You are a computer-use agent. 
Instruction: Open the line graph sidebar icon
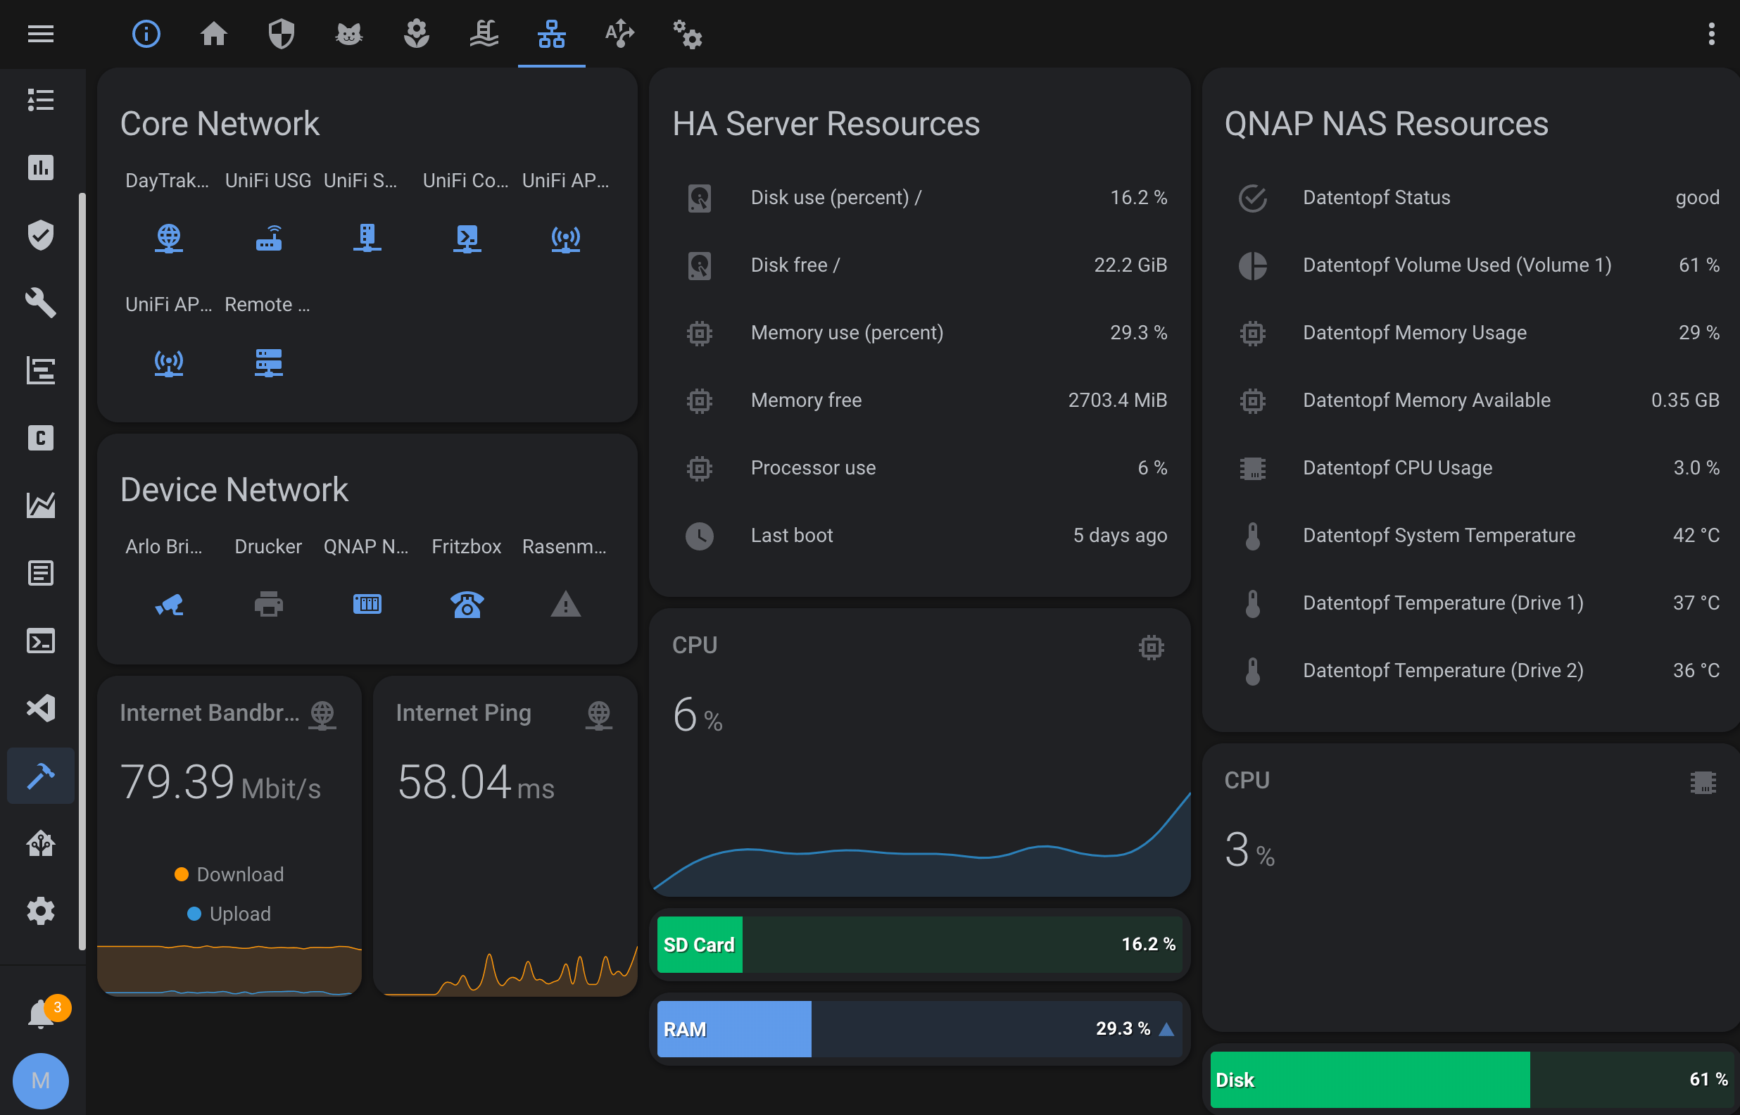point(41,505)
